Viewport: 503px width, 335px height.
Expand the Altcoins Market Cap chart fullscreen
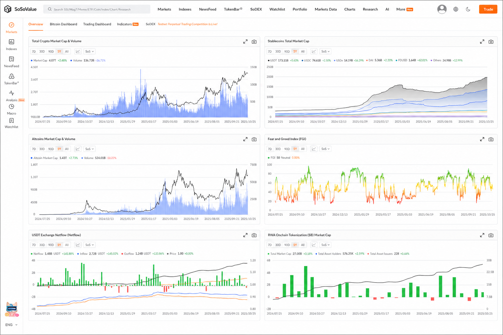tap(245, 139)
